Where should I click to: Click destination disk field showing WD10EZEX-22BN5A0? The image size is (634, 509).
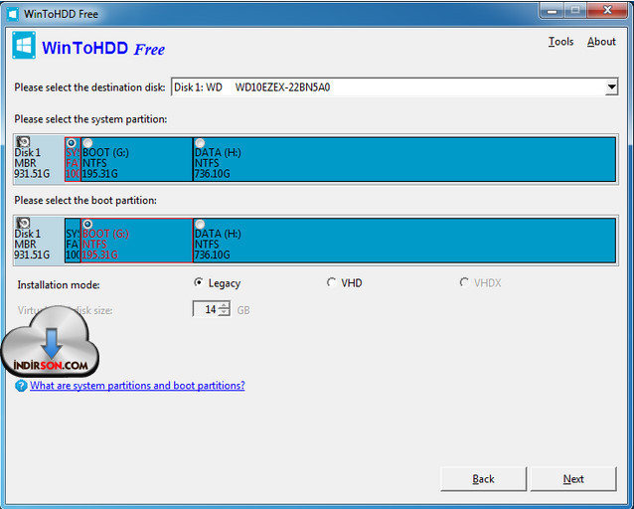click(395, 87)
